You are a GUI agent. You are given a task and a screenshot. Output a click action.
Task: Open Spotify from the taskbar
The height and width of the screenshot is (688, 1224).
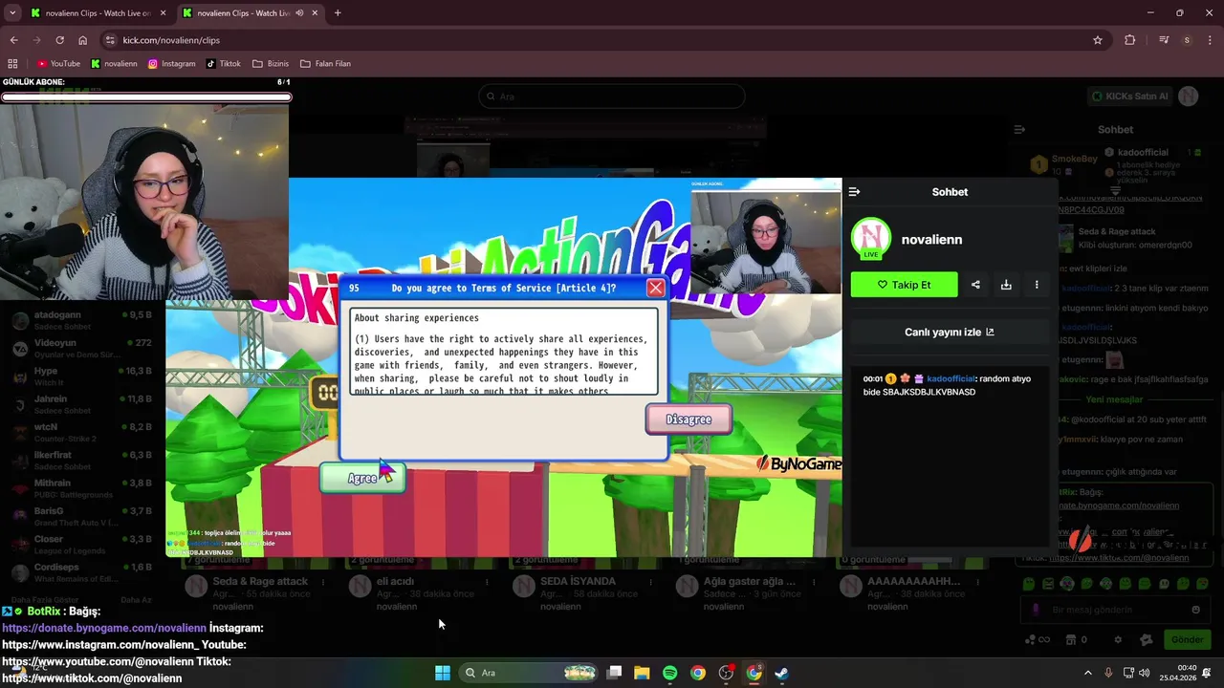(x=670, y=673)
